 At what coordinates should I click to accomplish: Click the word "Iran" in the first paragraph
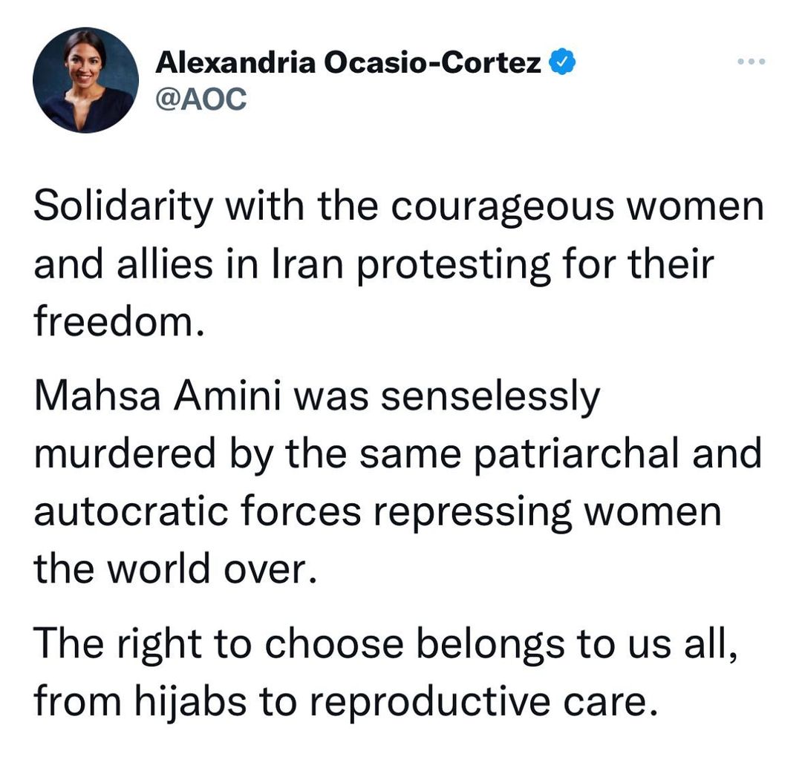point(312,266)
